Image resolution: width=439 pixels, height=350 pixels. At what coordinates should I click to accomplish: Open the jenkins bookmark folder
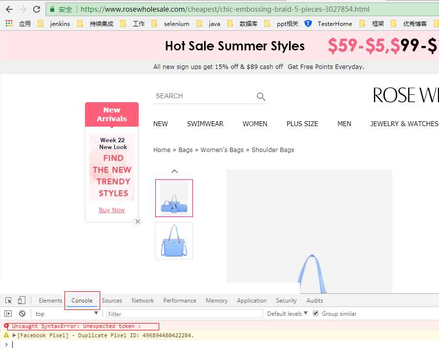[x=54, y=24]
